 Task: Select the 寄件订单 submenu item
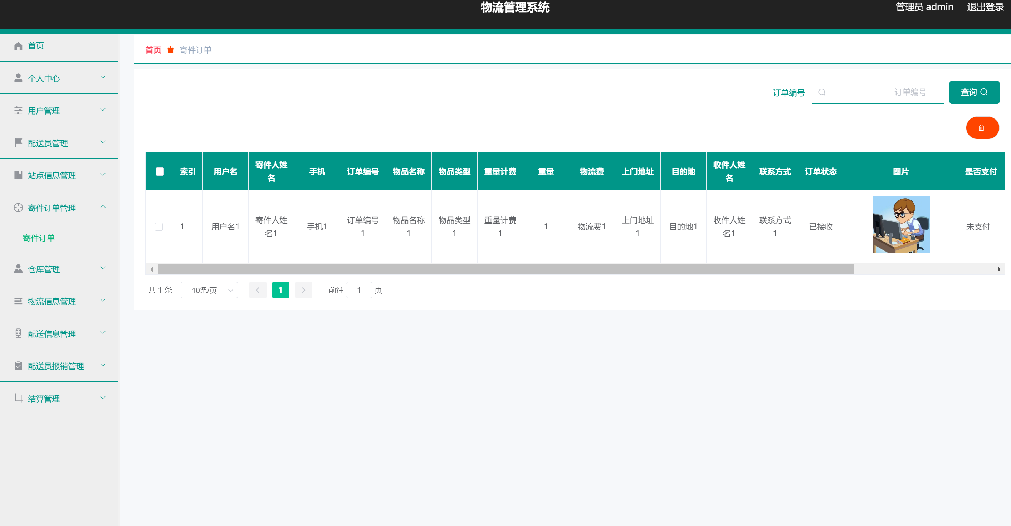pos(39,238)
